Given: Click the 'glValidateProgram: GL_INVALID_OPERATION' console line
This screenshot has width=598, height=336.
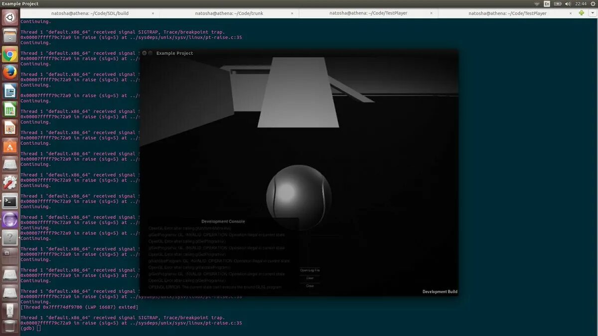Looking at the screenshot, I should (219, 261).
